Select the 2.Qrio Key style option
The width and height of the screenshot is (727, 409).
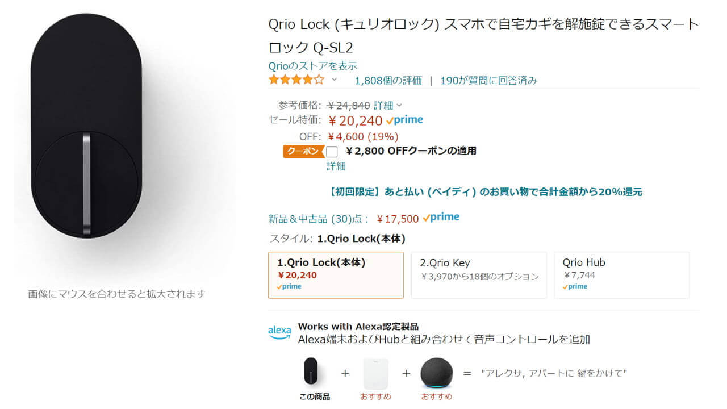click(x=479, y=274)
